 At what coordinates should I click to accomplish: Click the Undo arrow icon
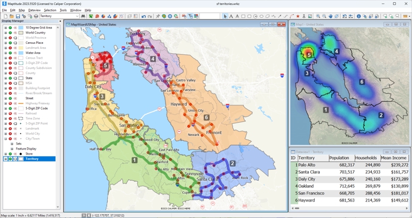(x=143, y=16)
